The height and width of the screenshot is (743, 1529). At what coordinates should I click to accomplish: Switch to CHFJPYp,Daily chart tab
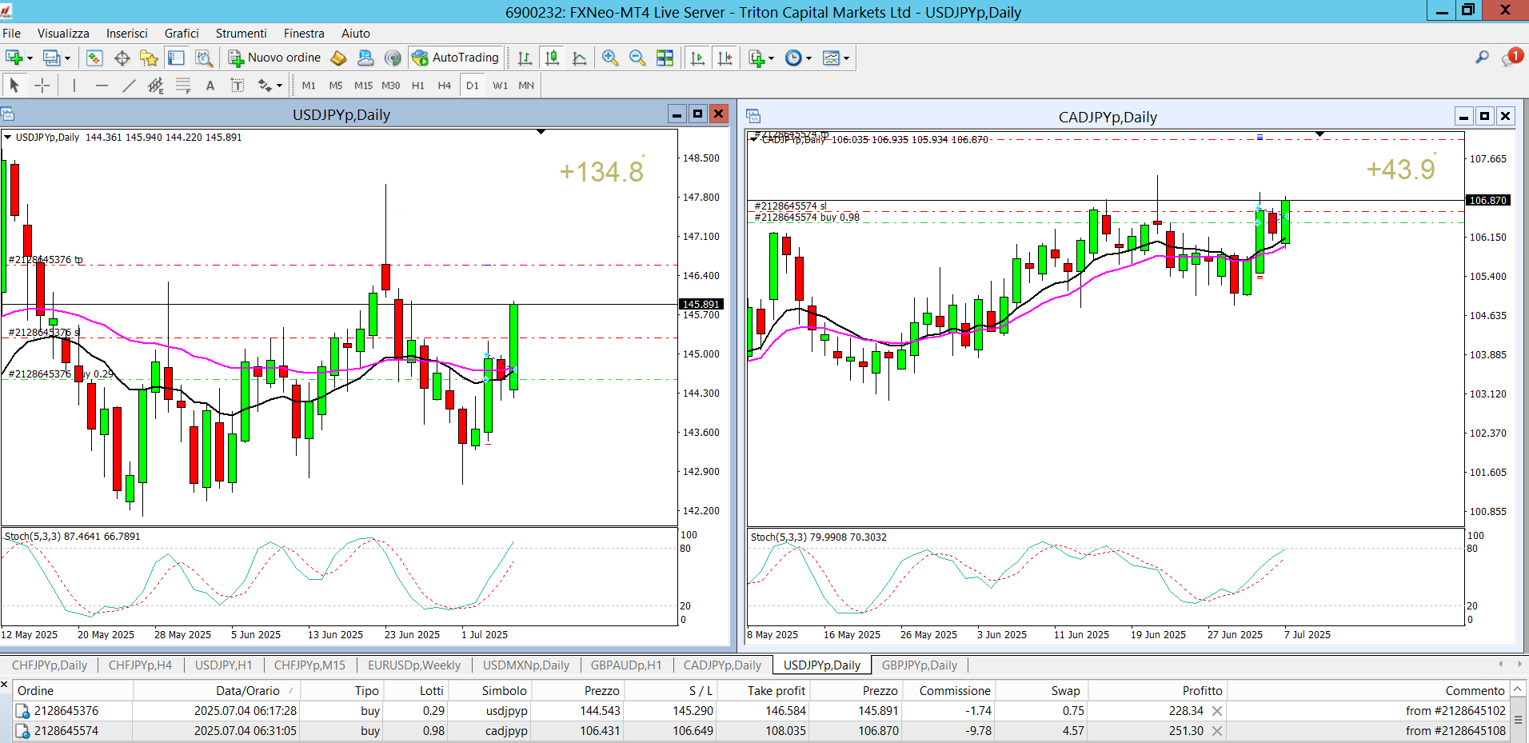click(50, 665)
